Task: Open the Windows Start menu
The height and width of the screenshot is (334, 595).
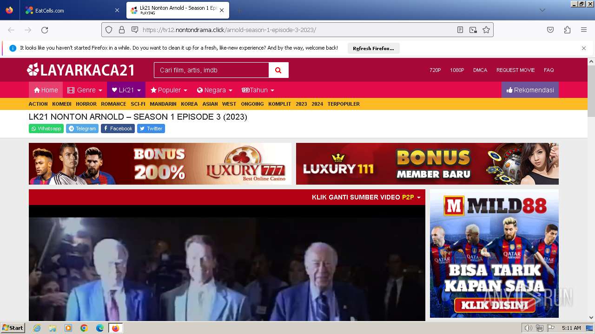Action: [x=13, y=328]
